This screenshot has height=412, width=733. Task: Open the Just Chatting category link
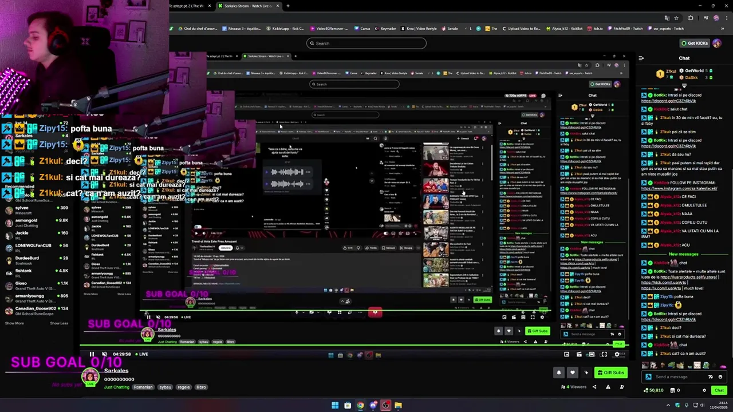tap(117, 387)
